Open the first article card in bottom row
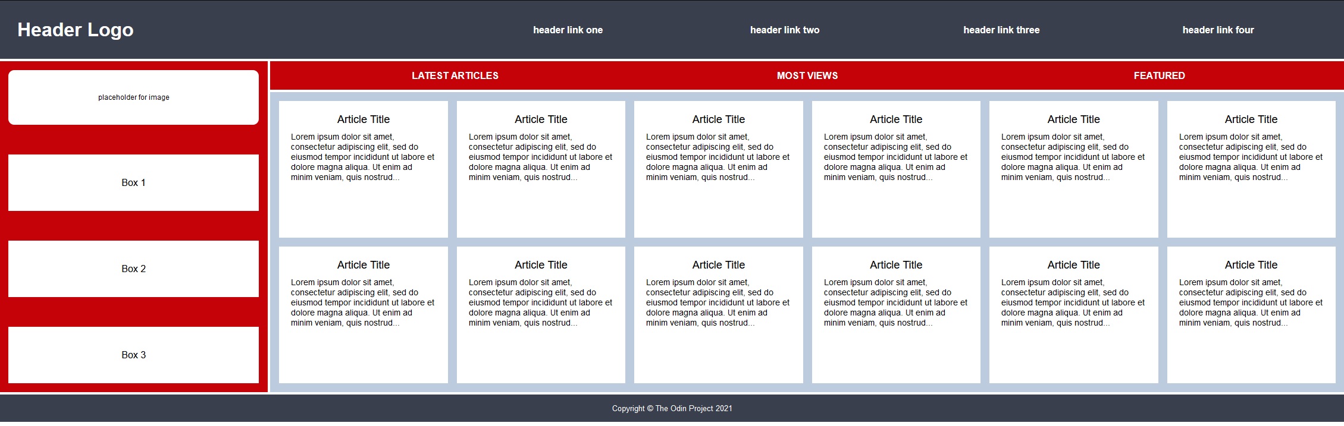Viewport: 1344px width, 426px height. [363, 315]
